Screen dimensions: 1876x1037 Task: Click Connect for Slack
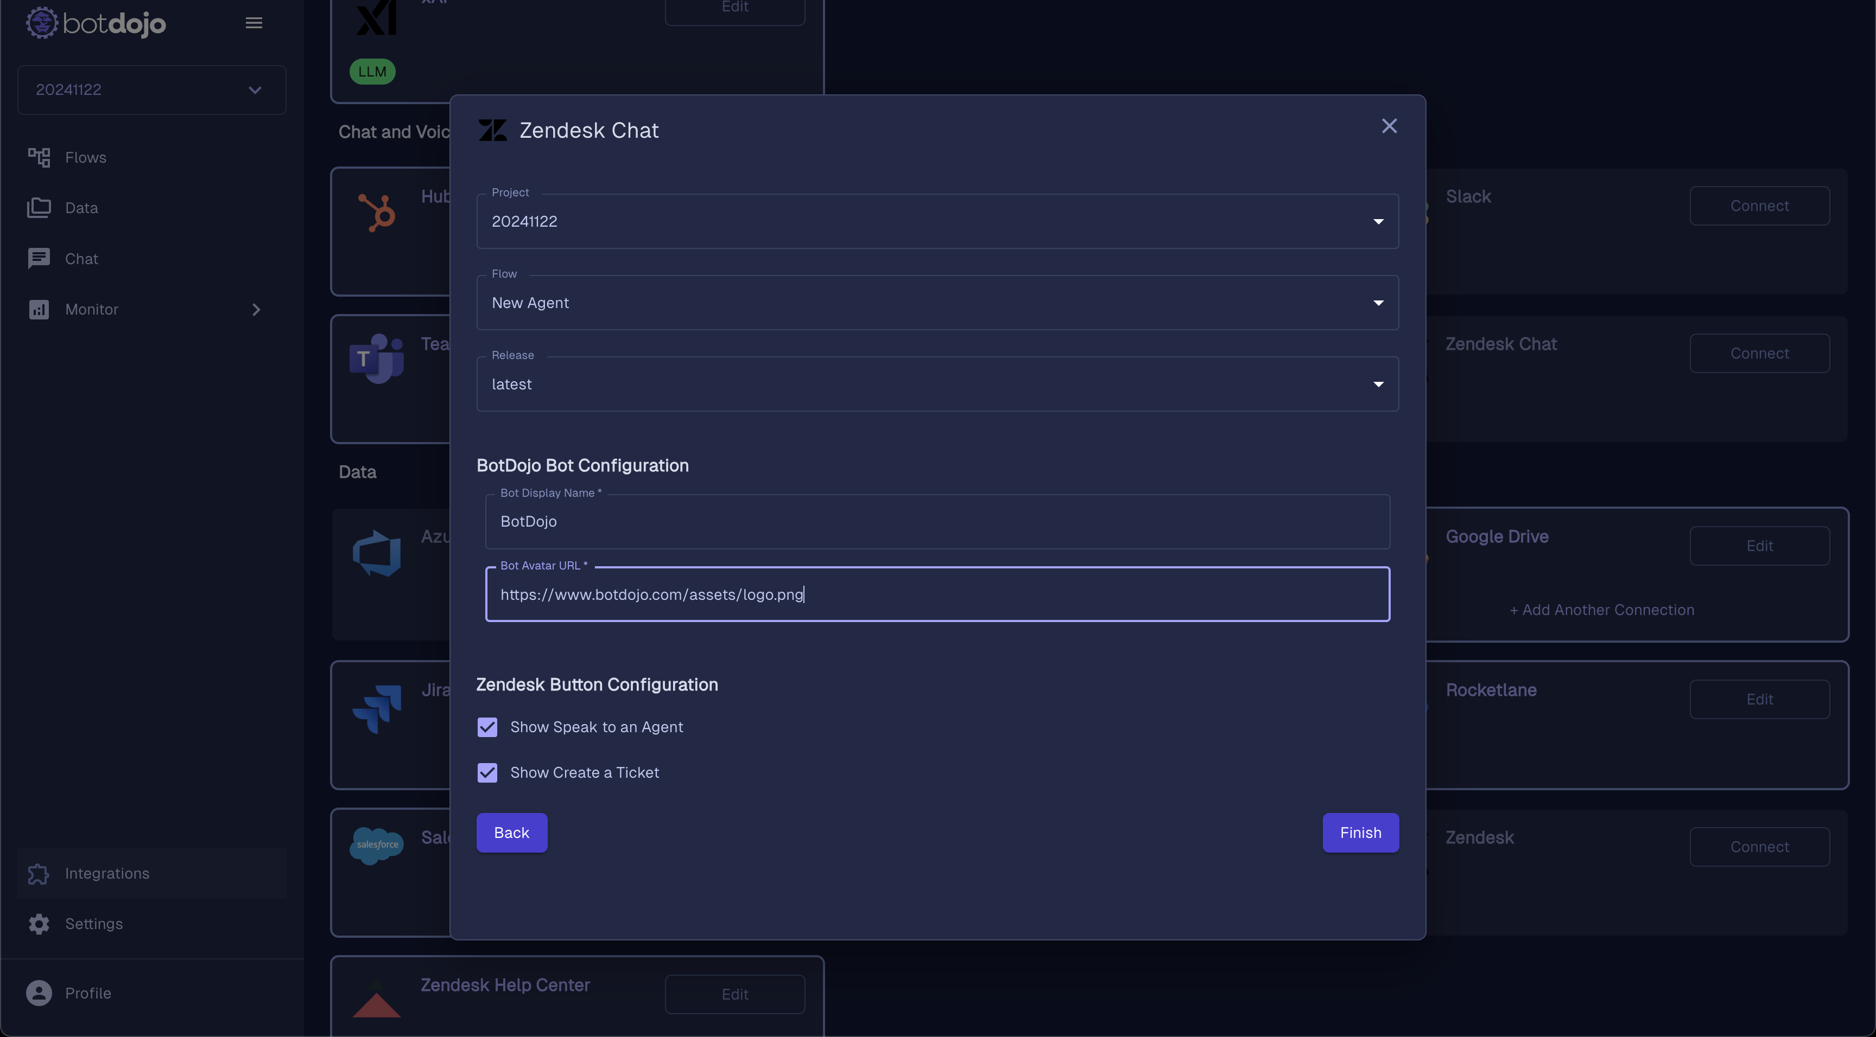click(1759, 206)
